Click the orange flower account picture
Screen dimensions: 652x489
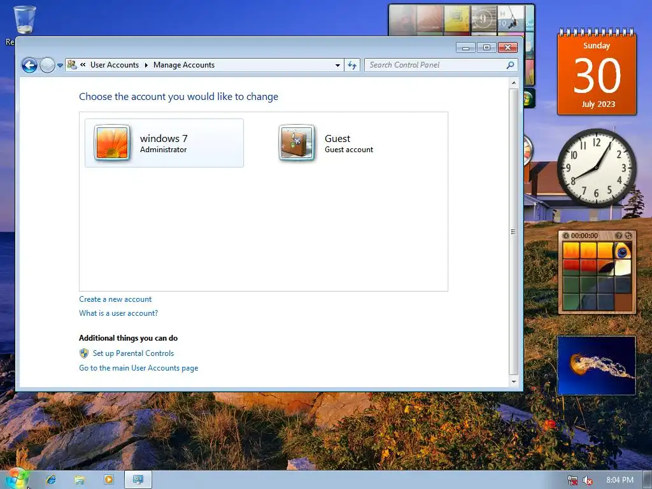pos(112,143)
